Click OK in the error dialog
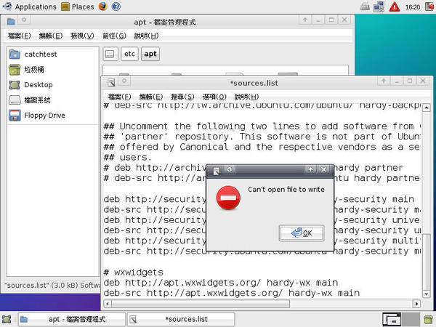The width and height of the screenshot is (436, 327). click(302, 233)
